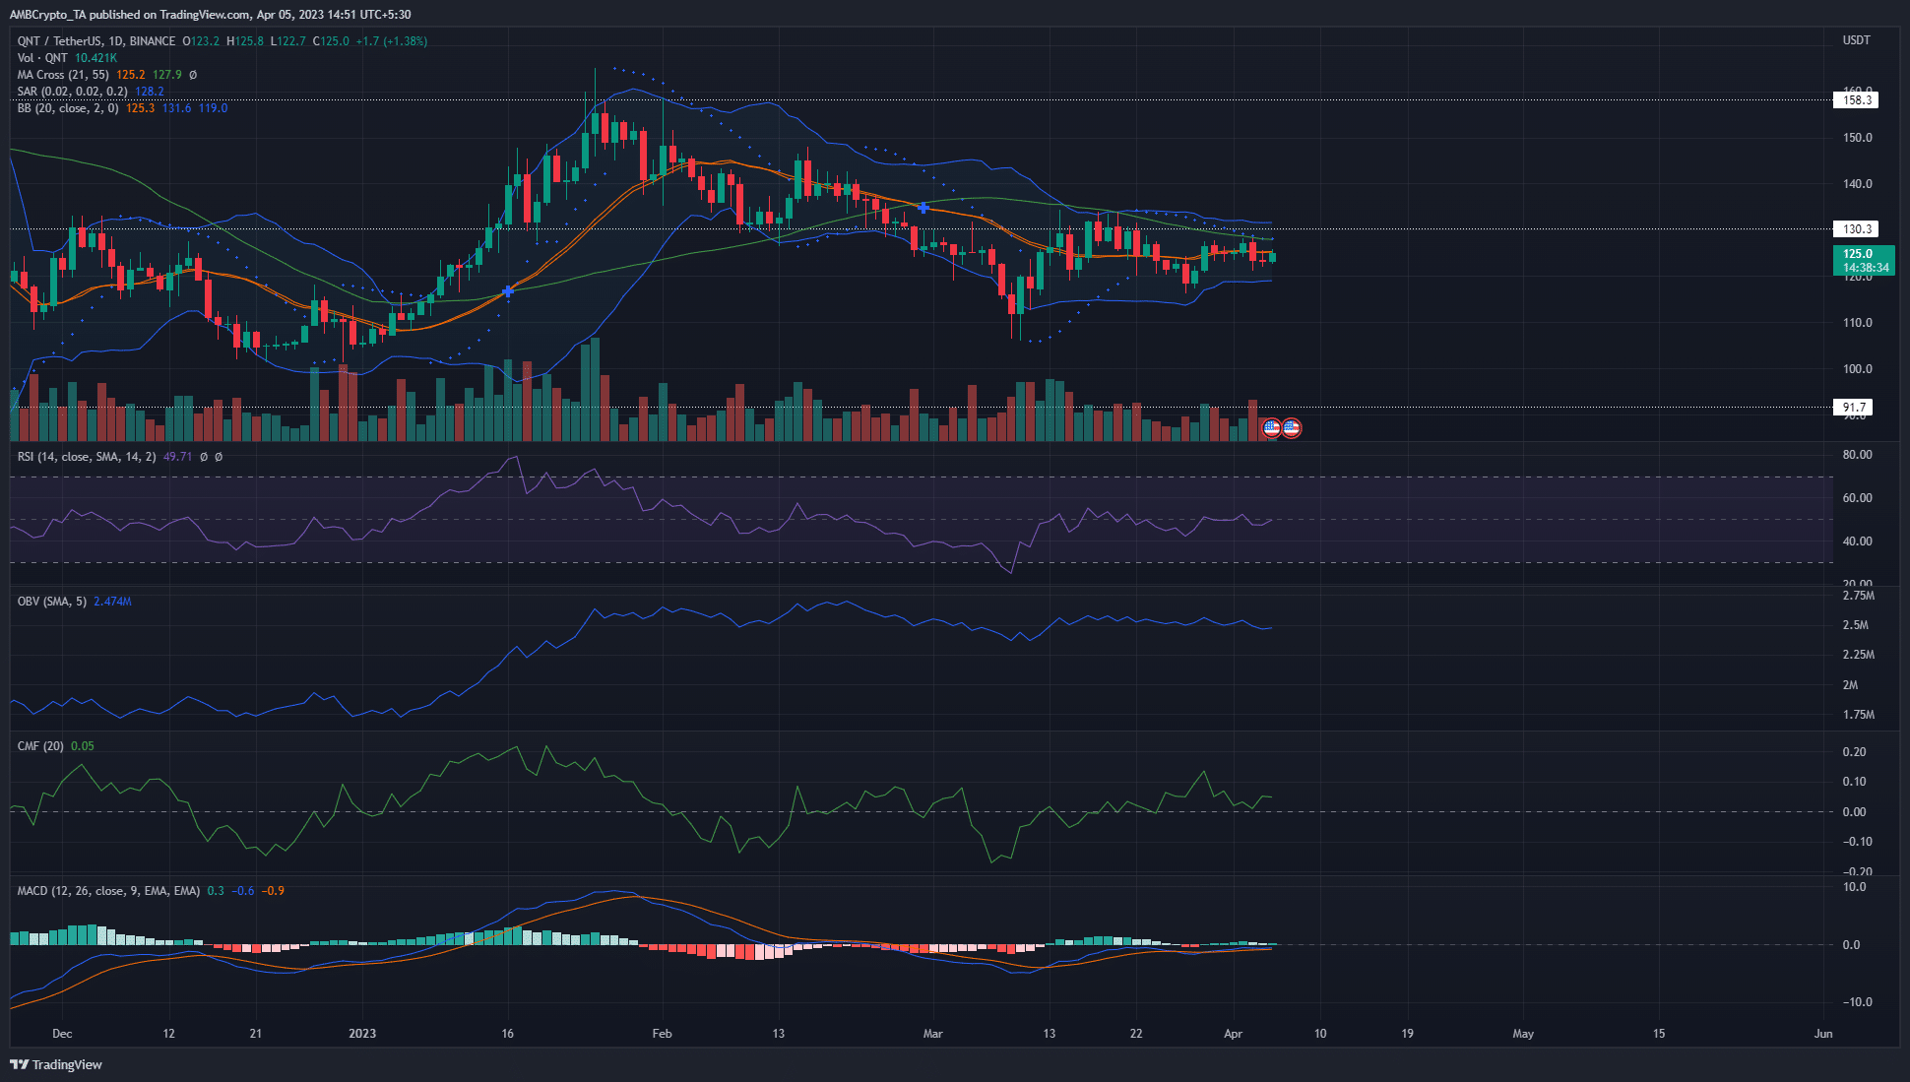Select the RSI (14, close, SMA, 14, 2) legend

coord(87,457)
